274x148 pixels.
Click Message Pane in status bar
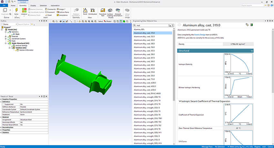coord(207,147)
